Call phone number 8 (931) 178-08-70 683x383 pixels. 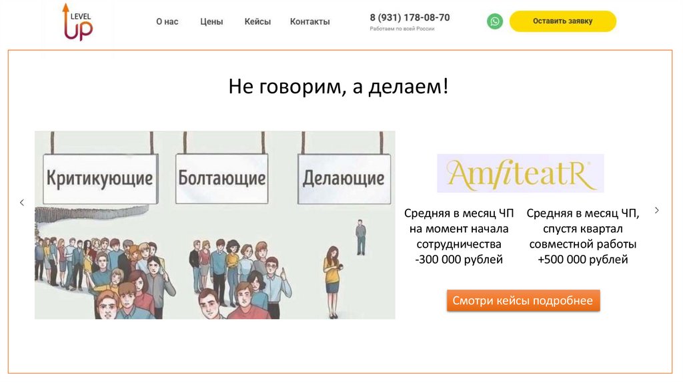coord(410,17)
